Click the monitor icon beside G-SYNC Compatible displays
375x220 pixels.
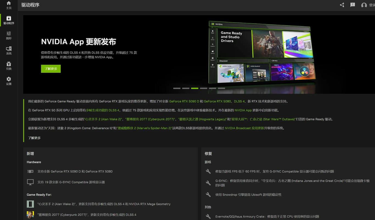30,182
